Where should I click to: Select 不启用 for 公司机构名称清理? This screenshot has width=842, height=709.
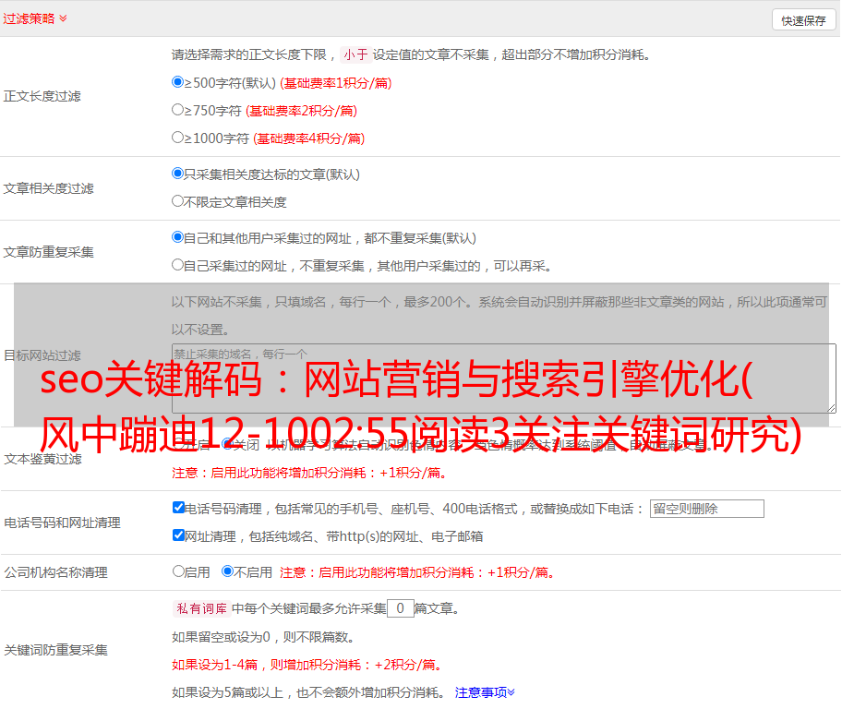point(227,571)
